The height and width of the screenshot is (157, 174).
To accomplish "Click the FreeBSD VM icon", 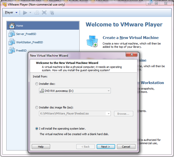I will 12,50.
